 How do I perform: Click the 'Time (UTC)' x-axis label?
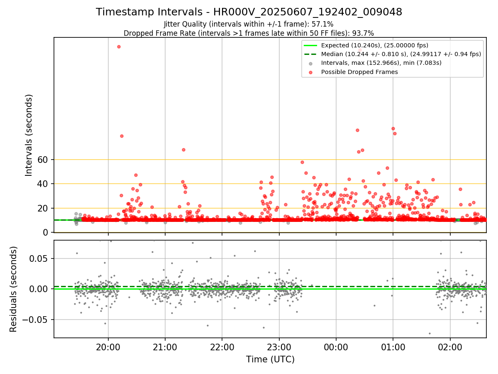(x=270, y=359)
